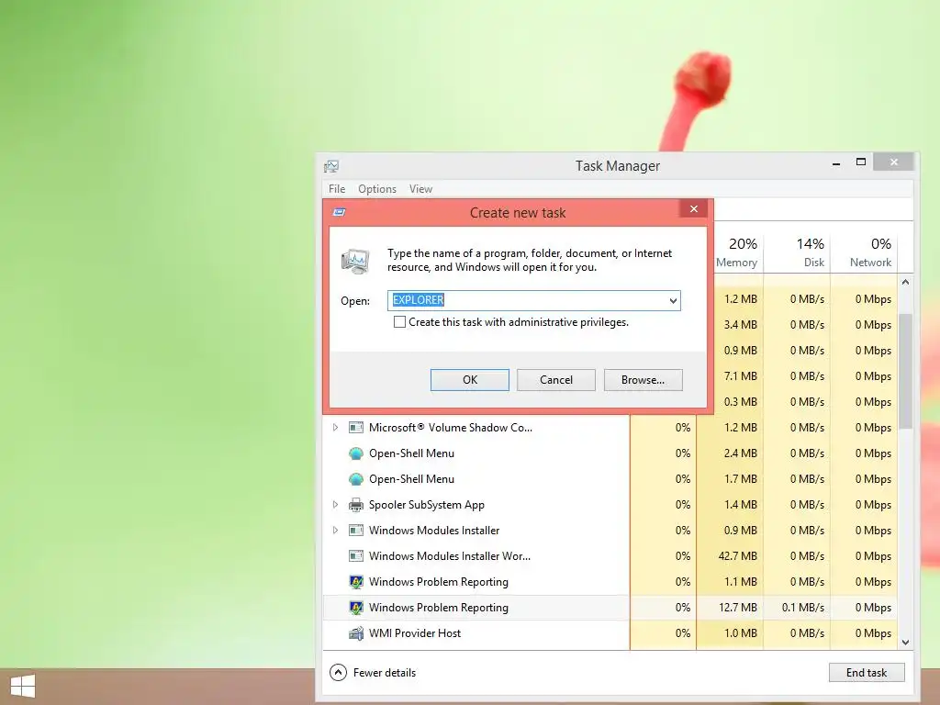940x705 pixels.
Task: Click the 12.7 MB Windows Problem Reporting icon
Action: 356,608
